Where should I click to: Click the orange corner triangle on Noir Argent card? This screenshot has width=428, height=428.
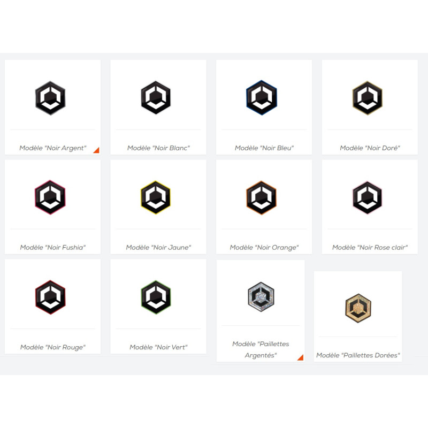96,150
